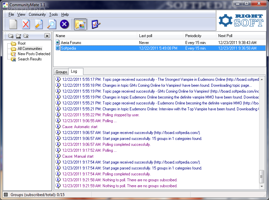Click the blue circle stop polling icon
The width and height of the screenshot is (269, 200).
point(65,24)
